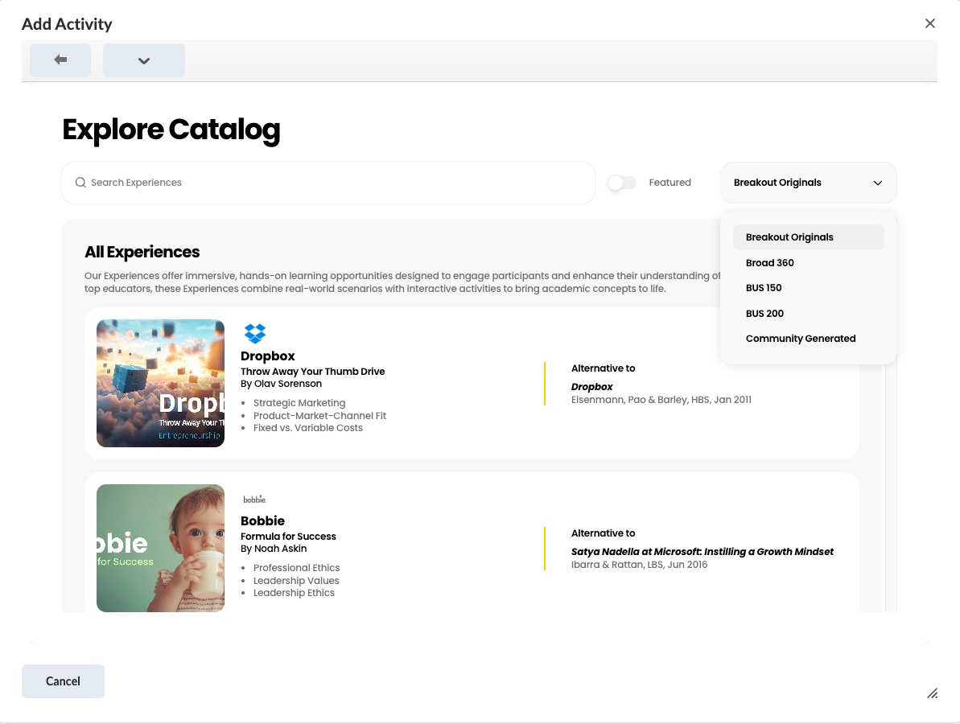Screen dimensions: 960x724
Task: Click 'Throw Away Your Thumb Drive' subtitle
Action: pyautogui.click(x=313, y=372)
